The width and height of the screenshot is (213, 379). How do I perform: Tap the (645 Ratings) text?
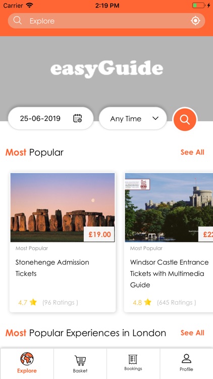[177, 302]
